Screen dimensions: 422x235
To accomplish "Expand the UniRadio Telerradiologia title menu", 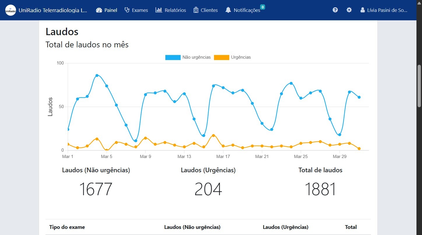I will (52, 10).
